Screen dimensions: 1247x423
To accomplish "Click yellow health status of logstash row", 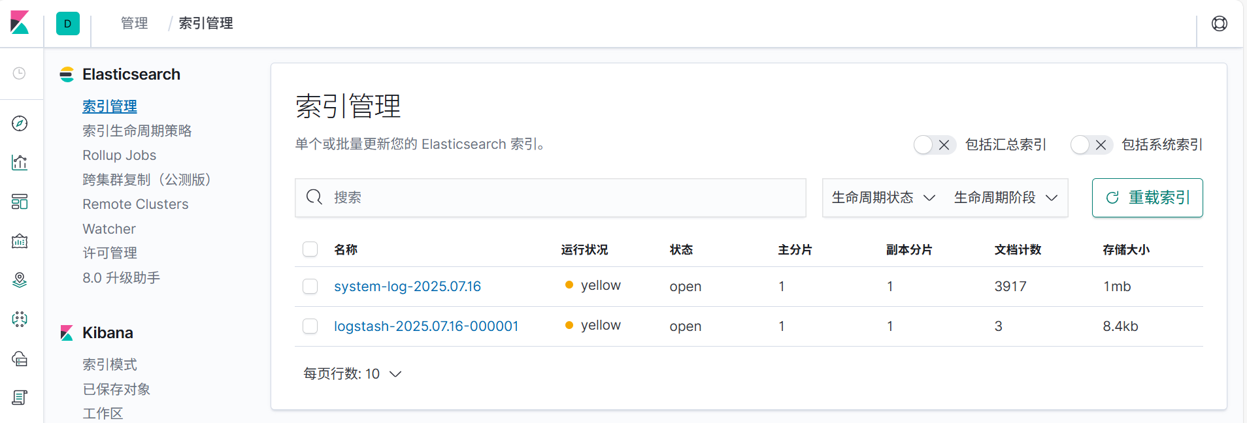I will (x=593, y=325).
